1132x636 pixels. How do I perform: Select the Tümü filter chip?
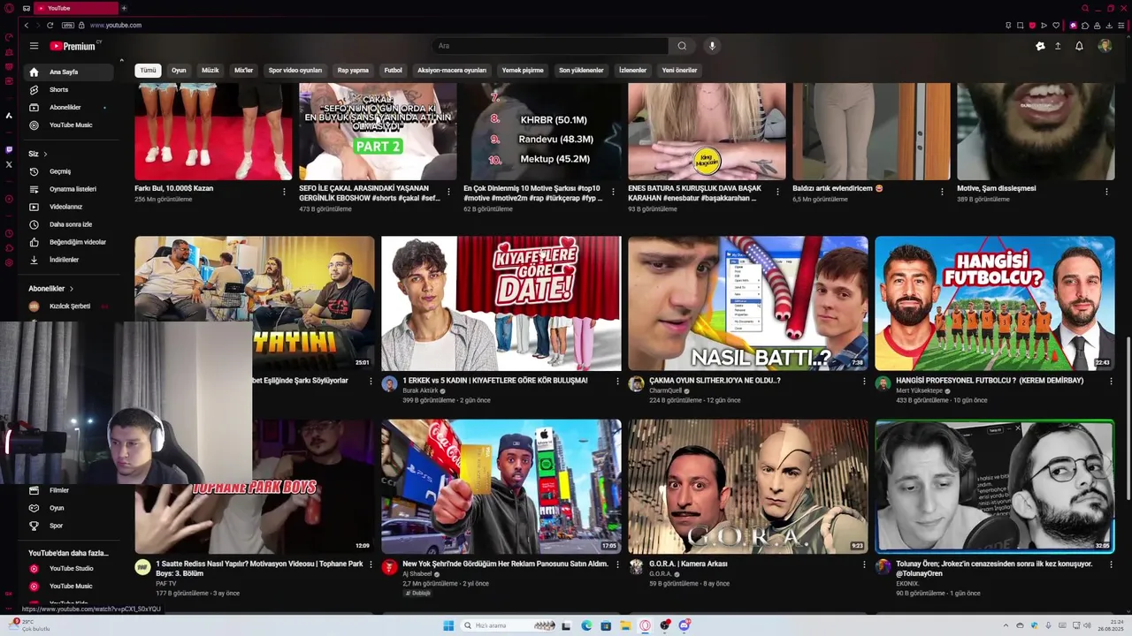pos(148,70)
